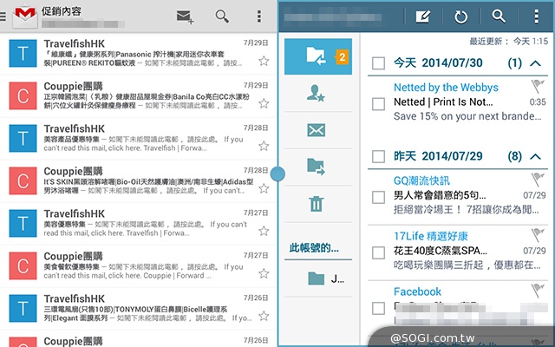Open the inbox folder with 2 badge
The height and width of the screenshot is (347, 555).
coord(318,56)
